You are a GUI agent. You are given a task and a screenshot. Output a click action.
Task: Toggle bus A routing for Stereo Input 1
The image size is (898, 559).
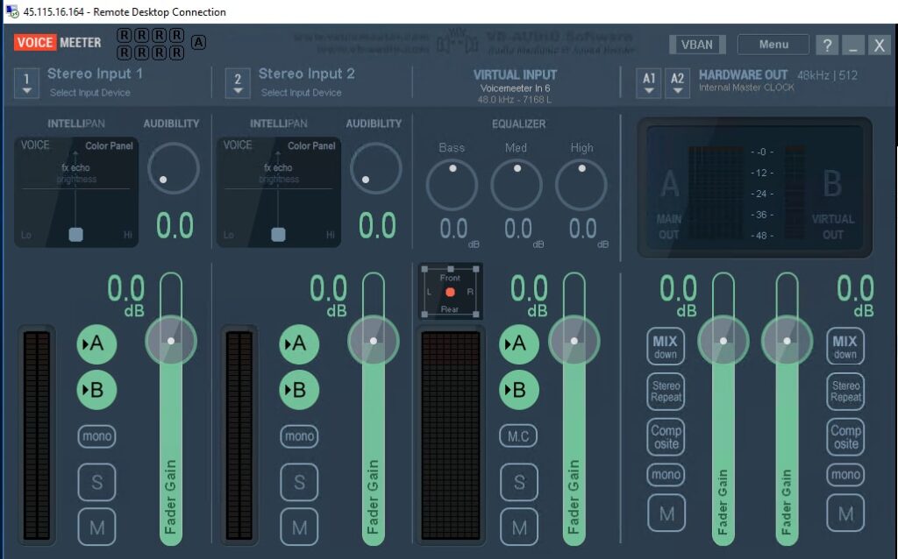96,344
